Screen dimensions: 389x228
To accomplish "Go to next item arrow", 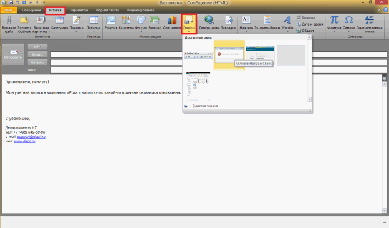I will pyautogui.click(x=37, y=2).
